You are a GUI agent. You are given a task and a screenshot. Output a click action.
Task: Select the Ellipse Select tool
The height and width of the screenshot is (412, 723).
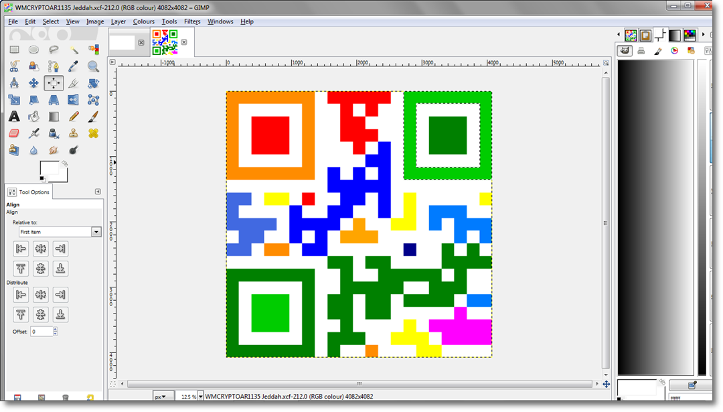coord(33,50)
